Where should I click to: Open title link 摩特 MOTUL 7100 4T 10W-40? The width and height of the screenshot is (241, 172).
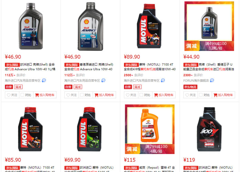[x=150, y=67]
